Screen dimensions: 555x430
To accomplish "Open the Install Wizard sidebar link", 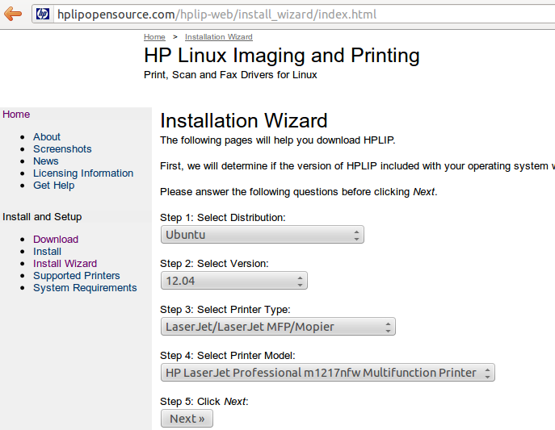I will (x=65, y=264).
